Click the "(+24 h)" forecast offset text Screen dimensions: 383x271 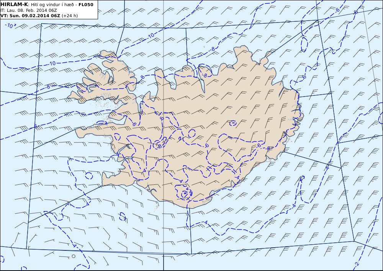(70, 16)
